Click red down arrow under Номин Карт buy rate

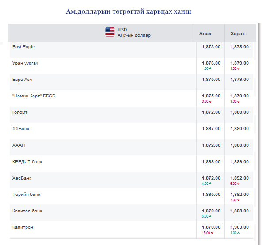pos(210,102)
